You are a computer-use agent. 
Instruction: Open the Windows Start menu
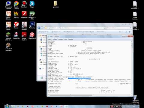(x=7, y=106)
